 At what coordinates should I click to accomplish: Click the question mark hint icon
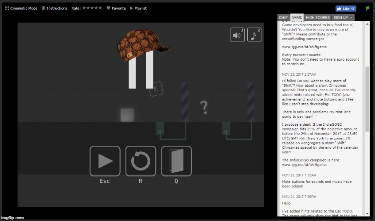203,107
